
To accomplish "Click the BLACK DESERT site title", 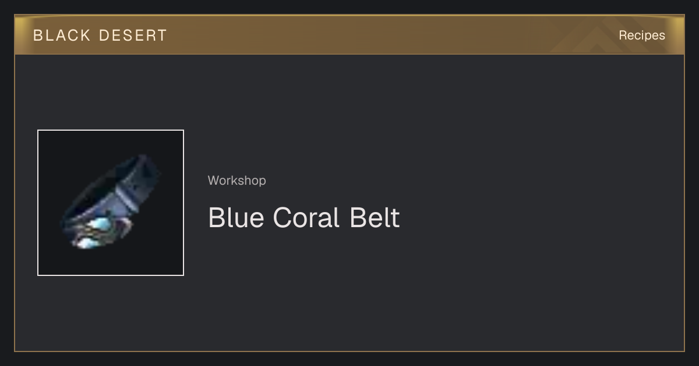I will point(100,35).
